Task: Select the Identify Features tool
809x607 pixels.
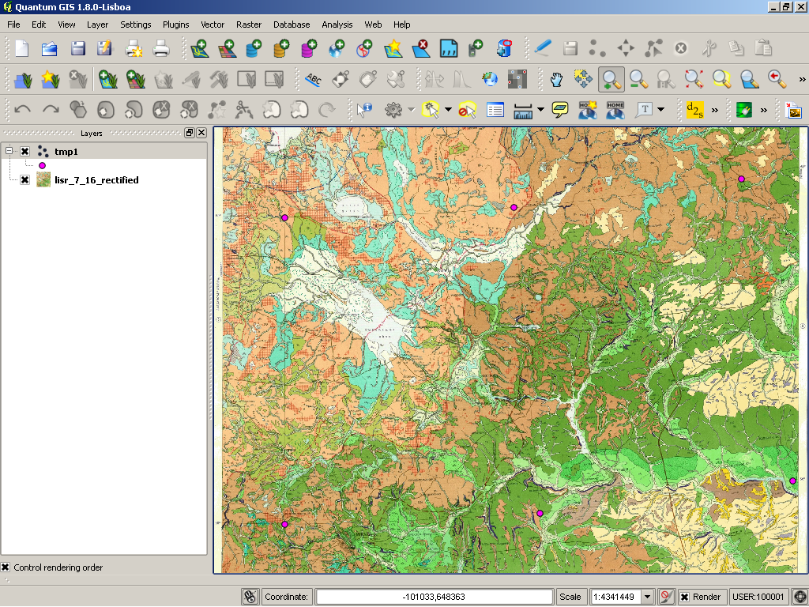Action: [x=364, y=109]
